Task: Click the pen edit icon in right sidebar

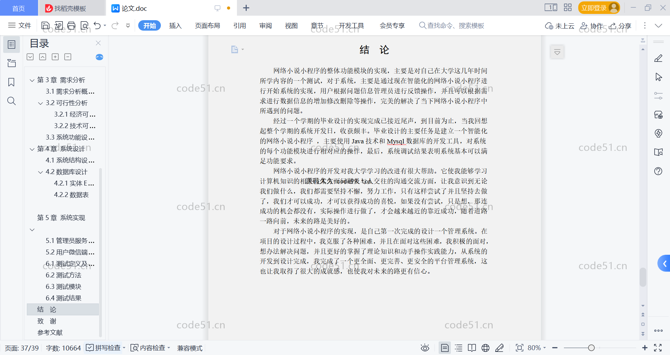Action: (x=658, y=58)
